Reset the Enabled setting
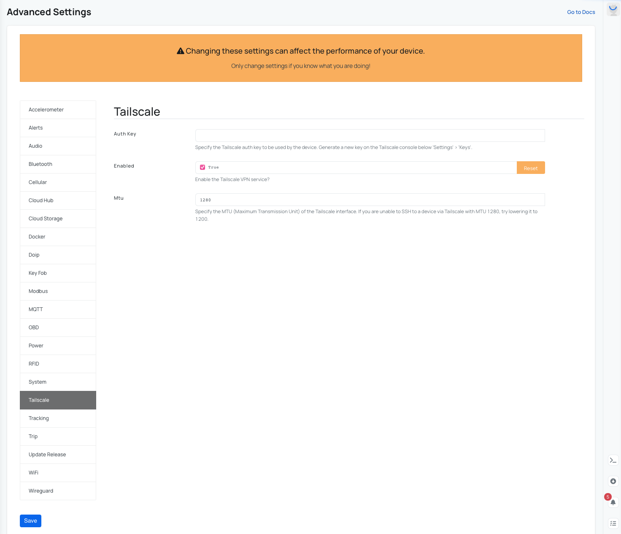The width and height of the screenshot is (621, 534). pyautogui.click(x=531, y=168)
